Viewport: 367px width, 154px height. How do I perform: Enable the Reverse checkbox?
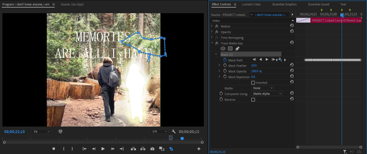coord(253,100)
